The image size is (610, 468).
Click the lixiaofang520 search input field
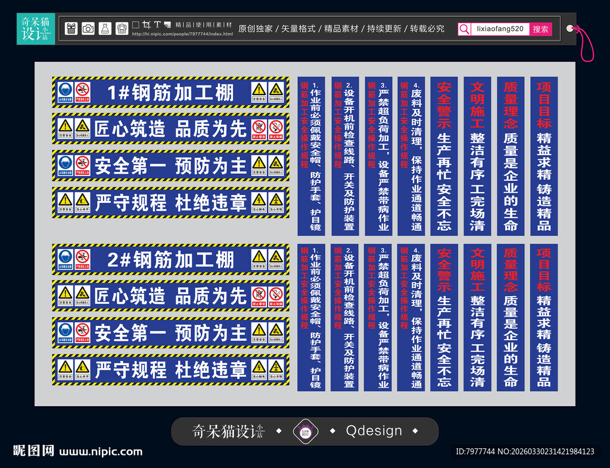tap(499, 29)
